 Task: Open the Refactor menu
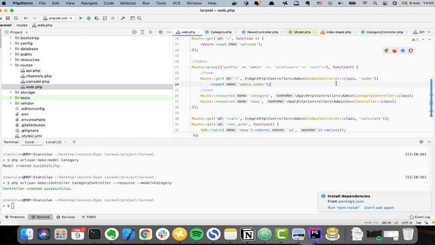click(128, 3)
